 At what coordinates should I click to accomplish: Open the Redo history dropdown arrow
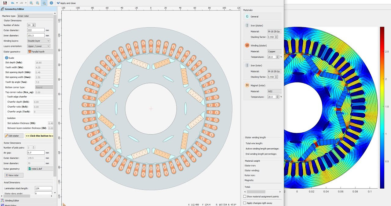coord(26,3)
